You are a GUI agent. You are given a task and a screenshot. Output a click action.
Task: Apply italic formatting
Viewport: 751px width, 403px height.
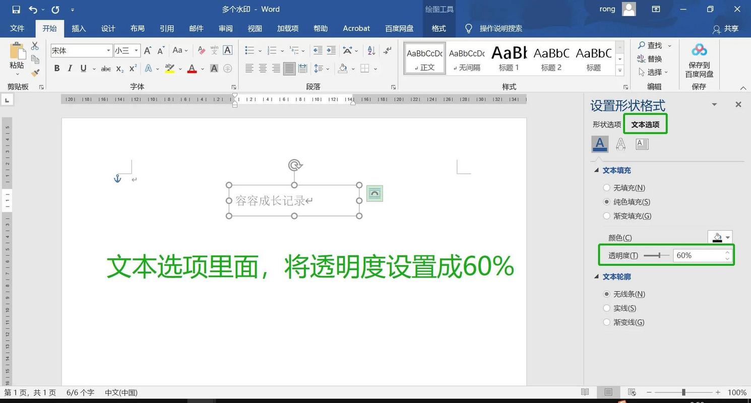(x=70, y=69)
